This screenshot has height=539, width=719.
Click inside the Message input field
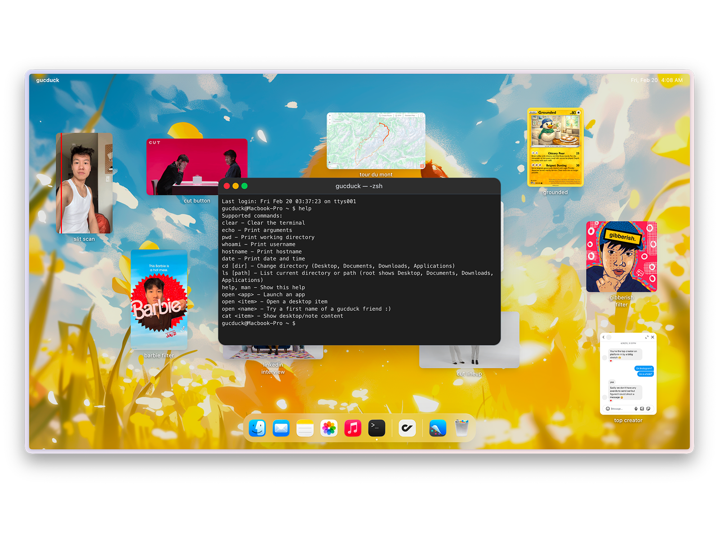coord(619,409)
